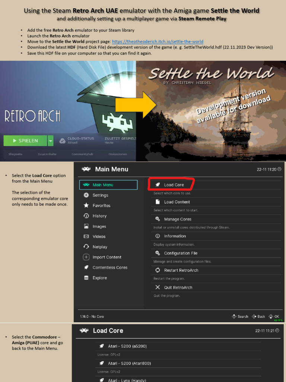Click the Settle the World ship artwork
Image resolution: width=286 pixels, height=382 pixels.
(211, 111)
